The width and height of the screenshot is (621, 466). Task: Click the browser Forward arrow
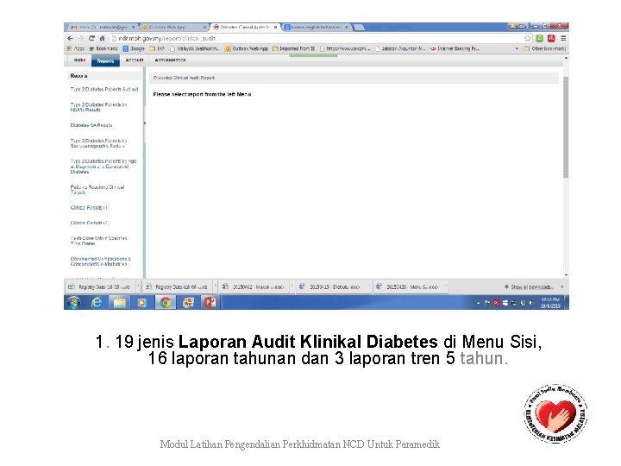(x=81, y=39)
